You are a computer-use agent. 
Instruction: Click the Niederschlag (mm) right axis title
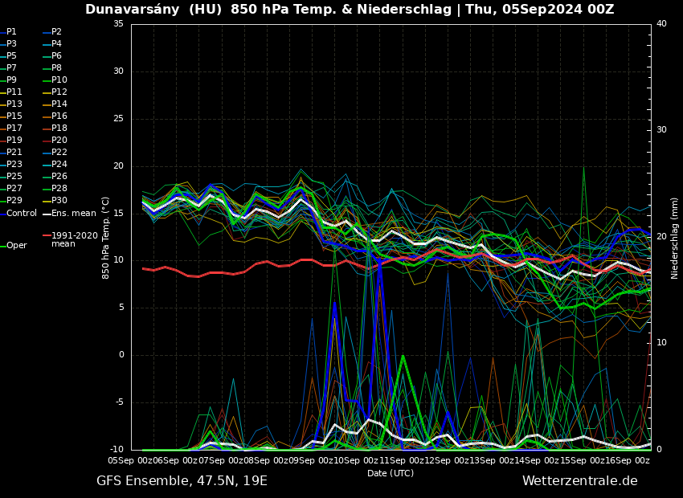click(x=675, y=238)
